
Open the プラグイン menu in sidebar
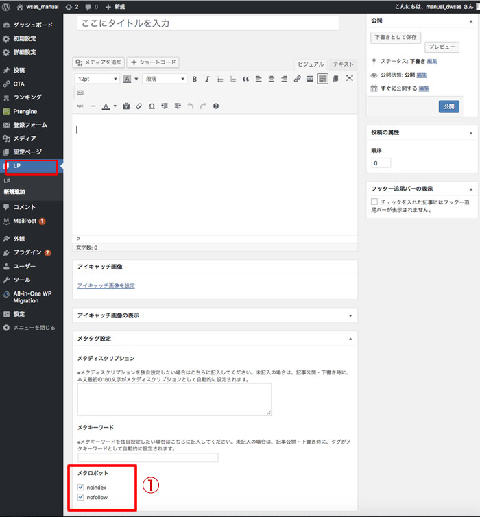click(x=27, y=252)
